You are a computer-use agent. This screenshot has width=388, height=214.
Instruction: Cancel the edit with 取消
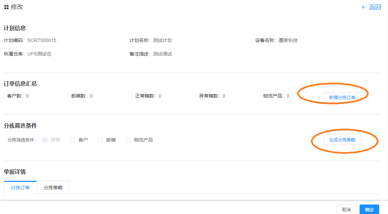click(x=346, y=210)
